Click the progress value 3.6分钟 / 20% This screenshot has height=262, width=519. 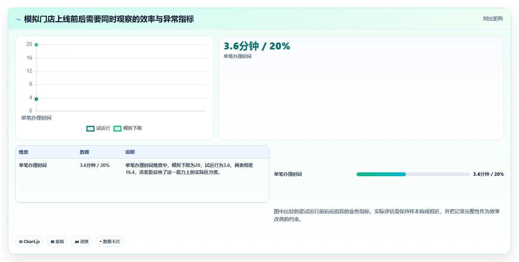pyautogui.click(x=489, y=174)
